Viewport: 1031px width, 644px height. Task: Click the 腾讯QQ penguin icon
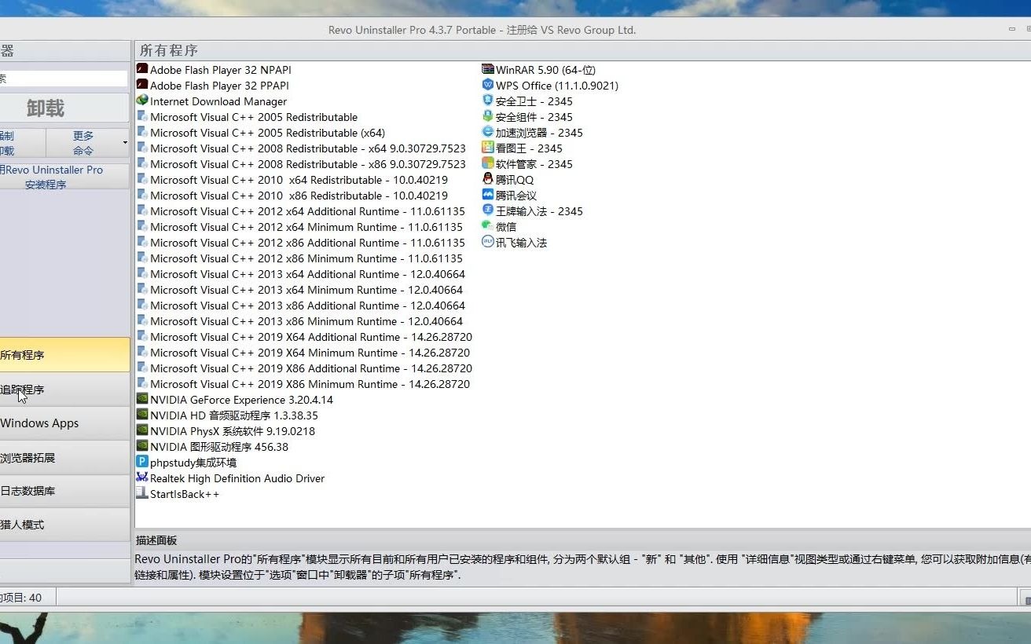[488, 179]
